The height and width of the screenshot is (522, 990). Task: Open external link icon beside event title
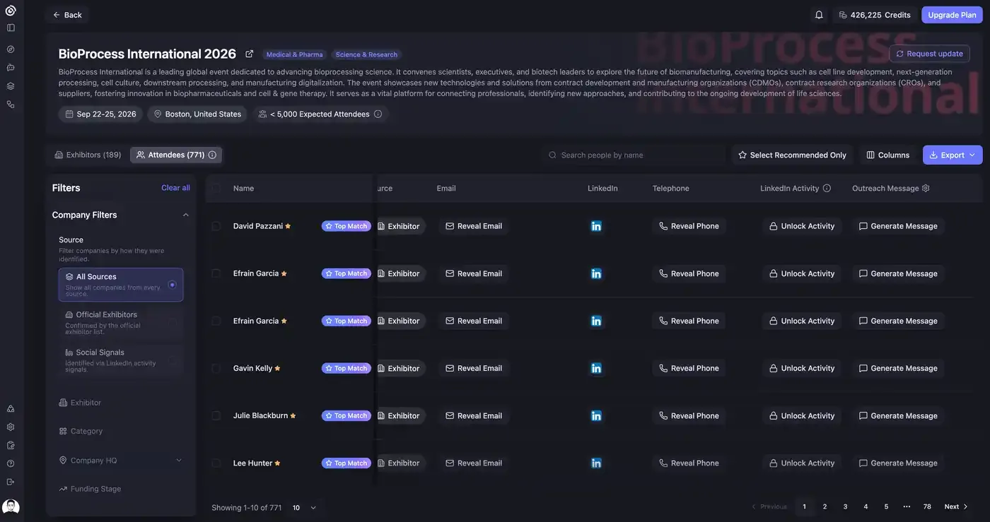(x=249, y=54)
